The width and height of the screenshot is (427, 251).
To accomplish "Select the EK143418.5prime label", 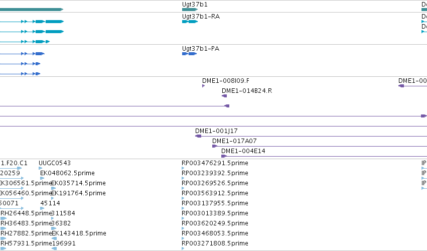I will [79, 233].
